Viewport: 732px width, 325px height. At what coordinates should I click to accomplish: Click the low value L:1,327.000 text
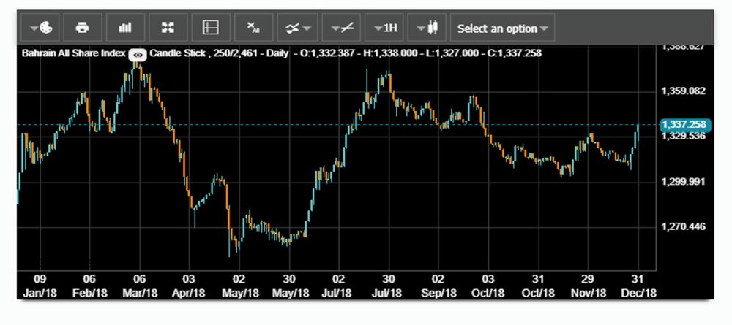click(x=452, y=53)
